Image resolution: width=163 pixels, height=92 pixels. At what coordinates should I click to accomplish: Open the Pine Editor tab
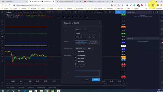[x=31, y=87]
